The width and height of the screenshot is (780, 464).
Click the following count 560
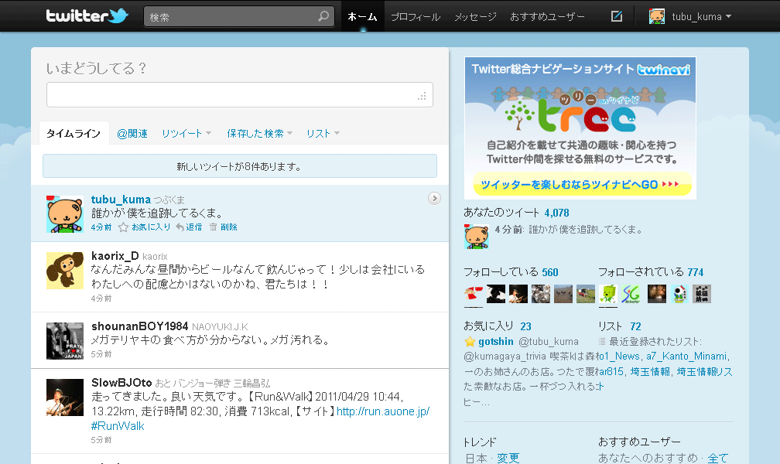click(x=550, y=272)
